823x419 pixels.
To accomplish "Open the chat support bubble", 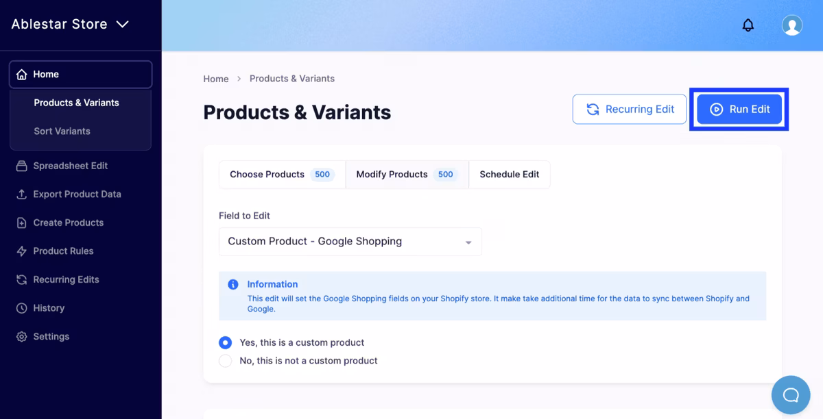I will coord(791,395).
